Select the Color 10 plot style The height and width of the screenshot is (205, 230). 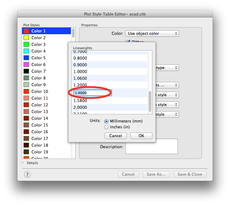[x=45, y=91]
